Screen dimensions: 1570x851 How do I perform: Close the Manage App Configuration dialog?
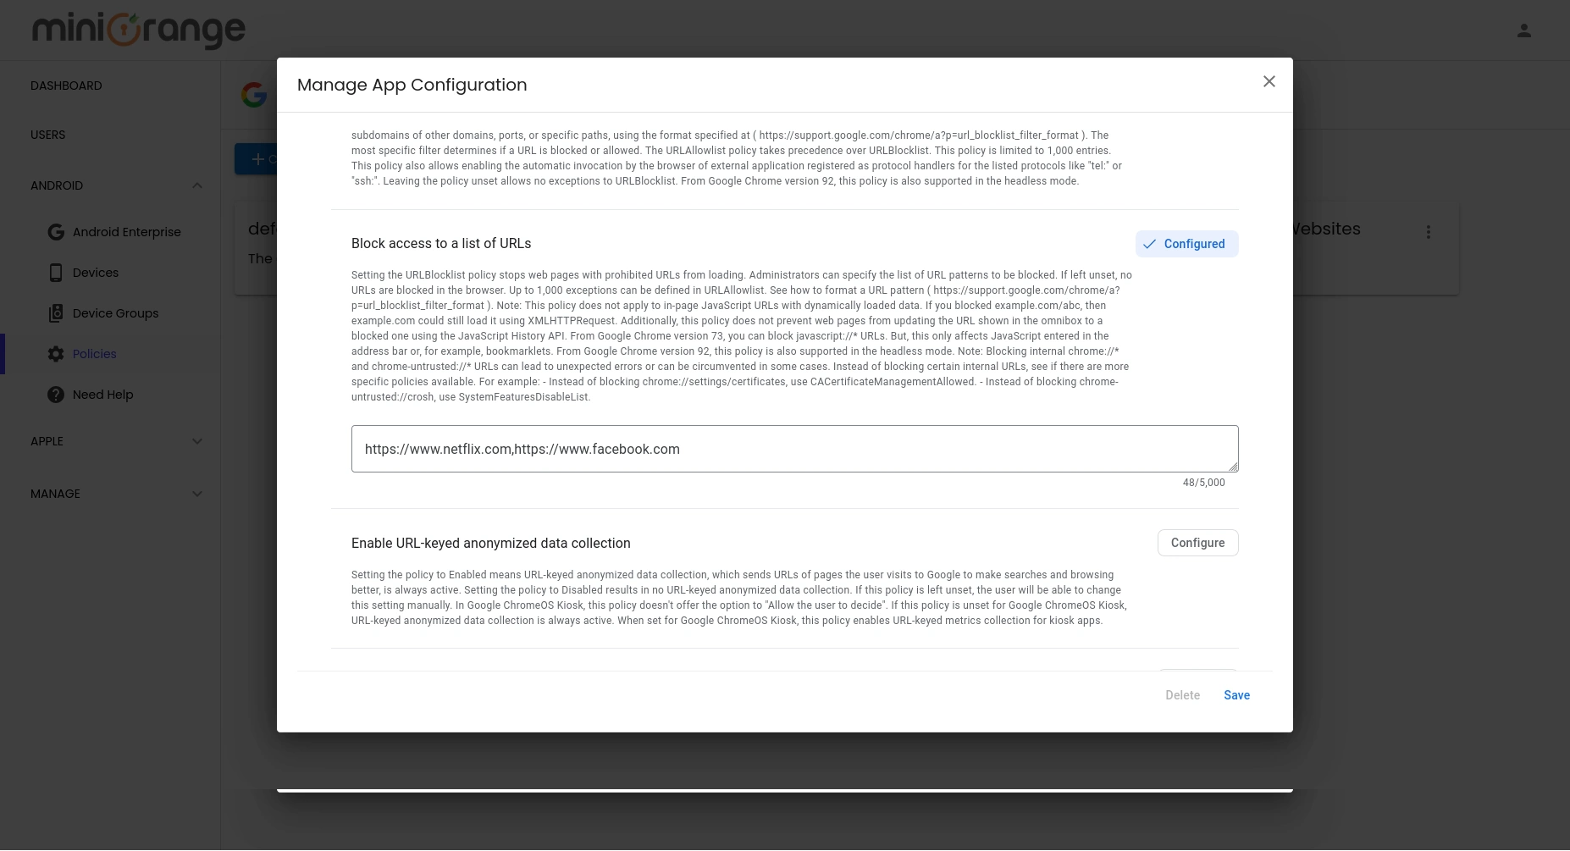(1269, 81)
